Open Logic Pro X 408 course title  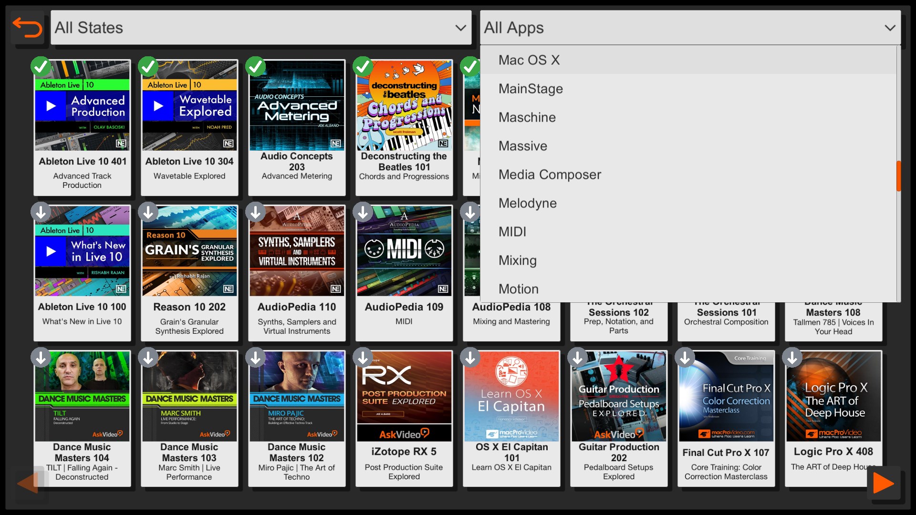click(x=833, y=452)
